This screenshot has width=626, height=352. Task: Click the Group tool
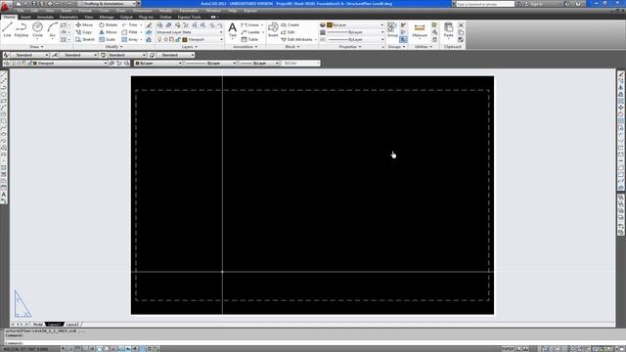pyautogui.click(x=392, y=30)
